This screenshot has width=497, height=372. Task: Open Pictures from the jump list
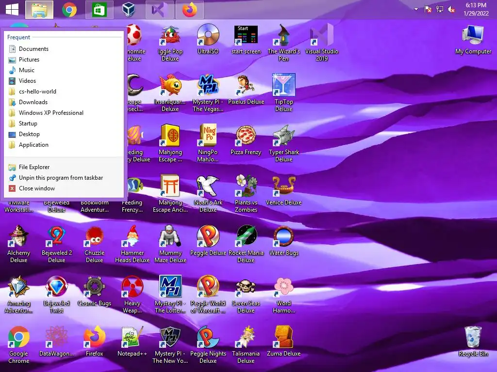tap(64, 60)
